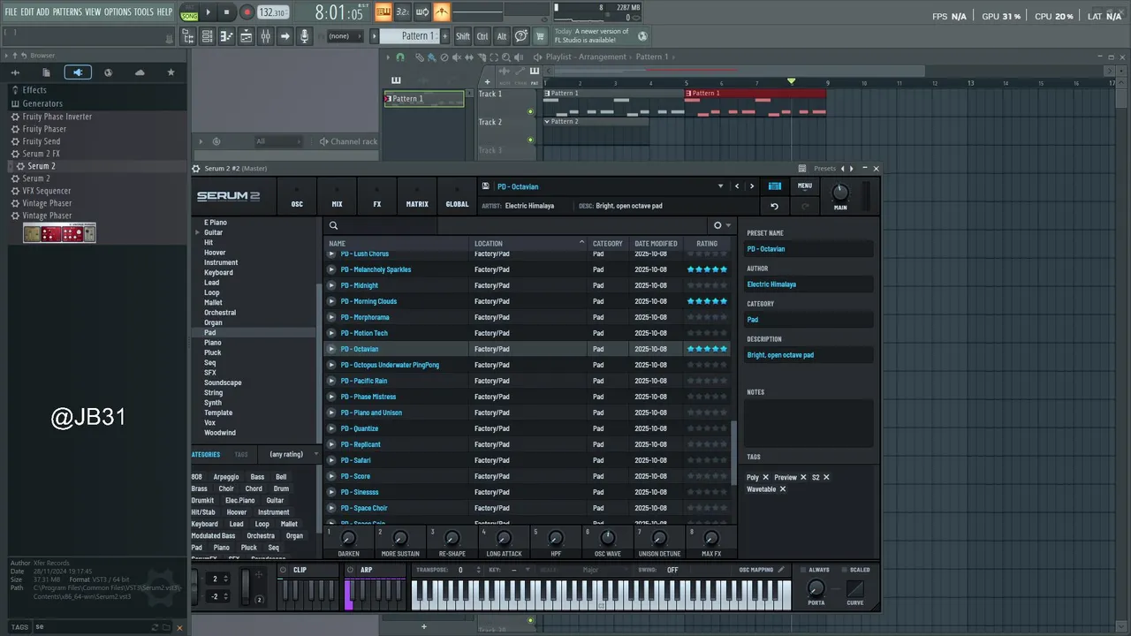Expand the Effects folder in browser
The height and width of the screenshot is (636, 1131).
[34, 90]
